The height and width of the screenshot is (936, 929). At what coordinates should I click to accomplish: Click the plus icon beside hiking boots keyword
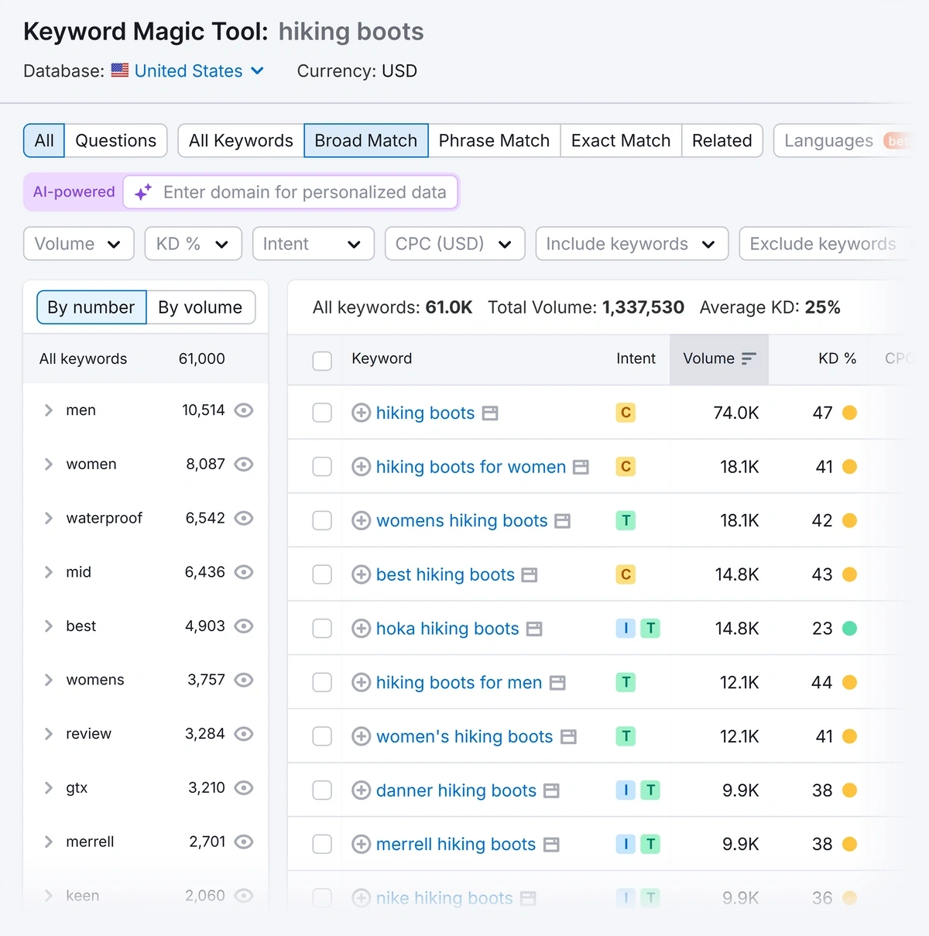(x=361, y=413)
